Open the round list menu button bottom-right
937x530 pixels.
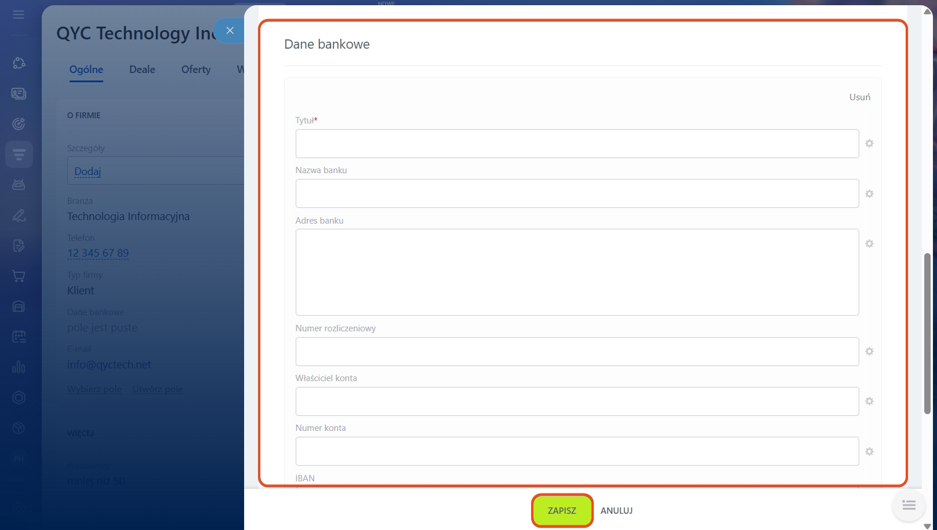tap(909, 506)
